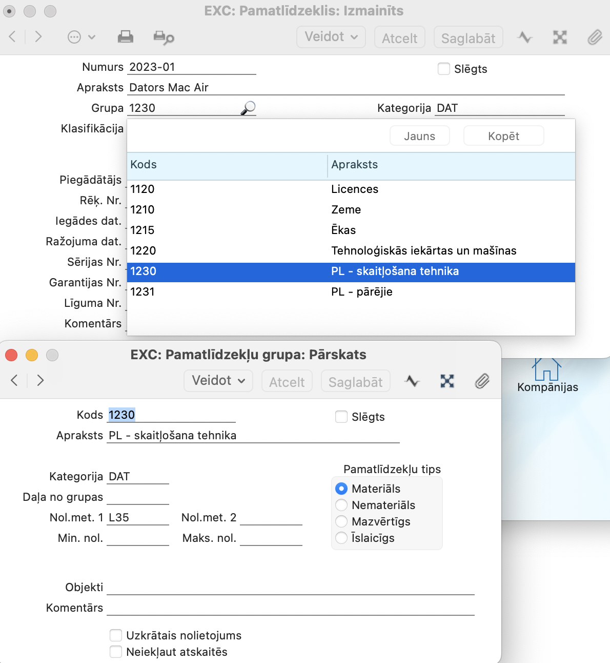Screen dimensions: 610x663
Task: Click the paperclip attachments icon in Pamatlīdzeklis window
Action: tap(594, 37)
